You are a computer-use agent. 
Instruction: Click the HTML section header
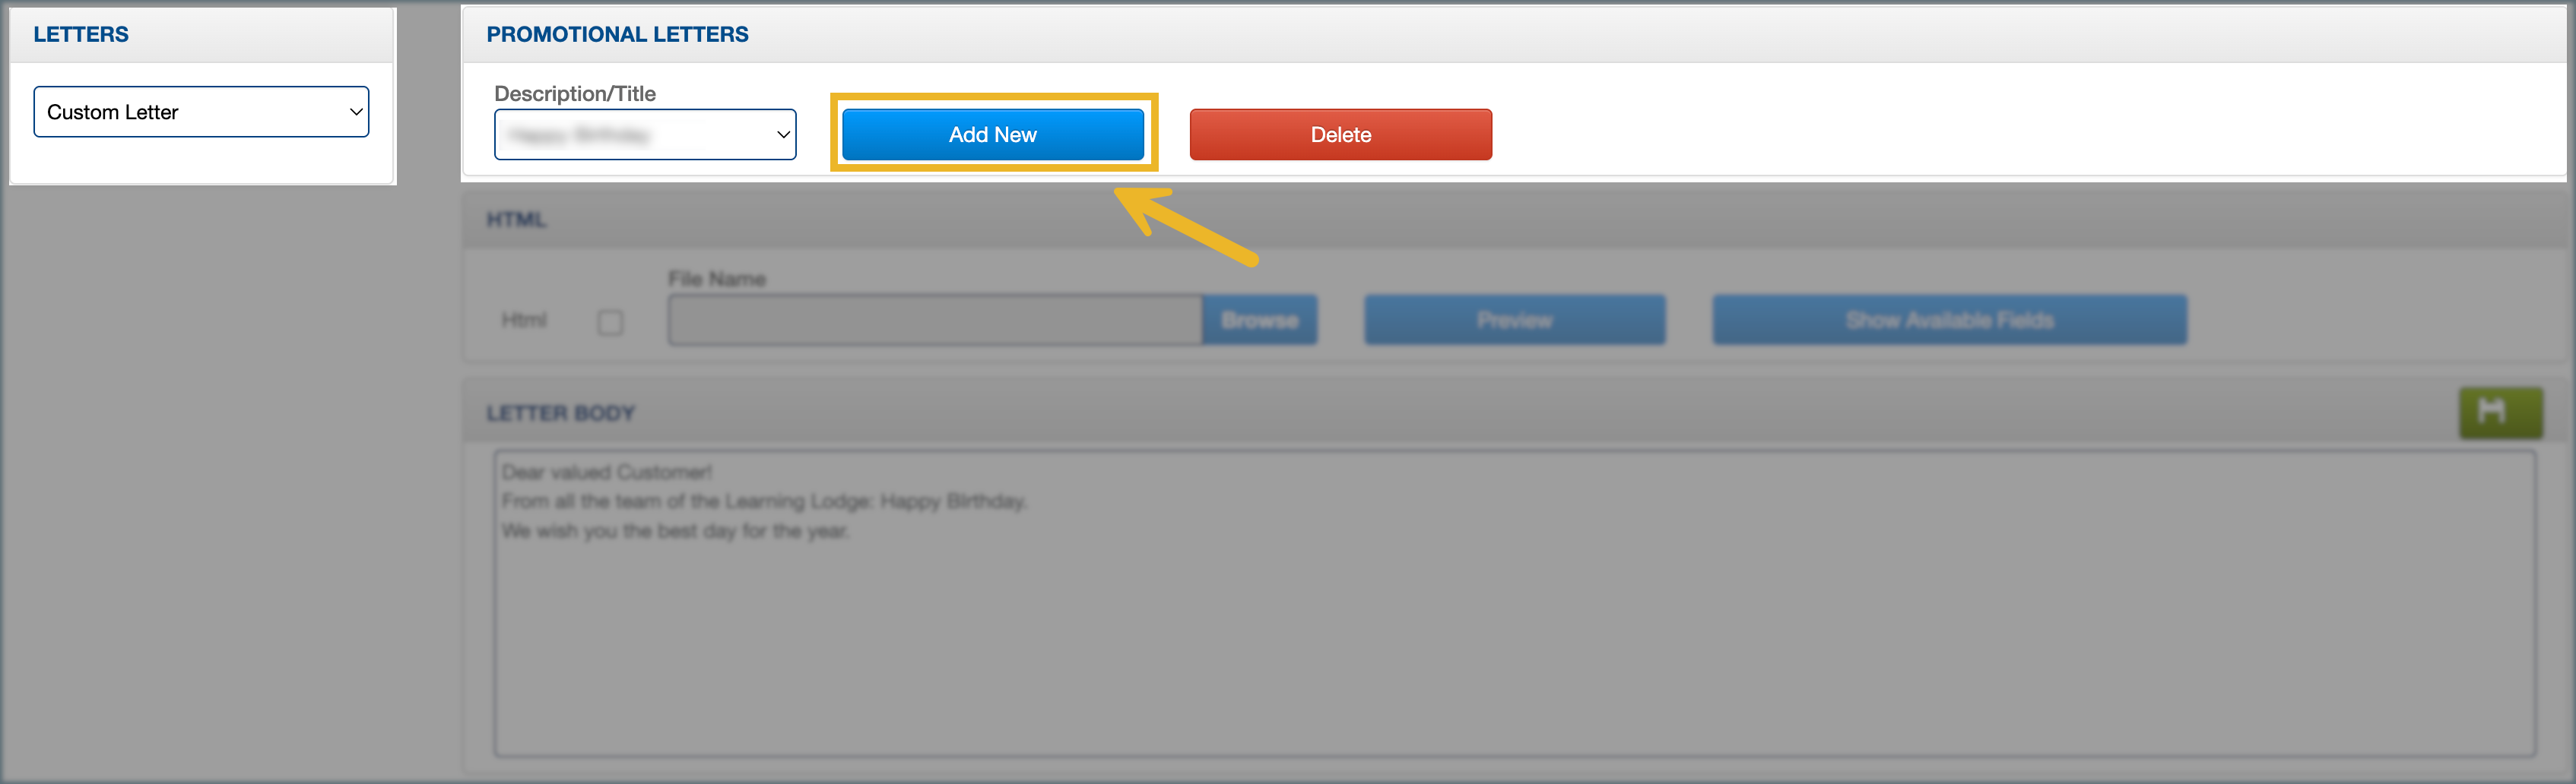click(516, 220)
